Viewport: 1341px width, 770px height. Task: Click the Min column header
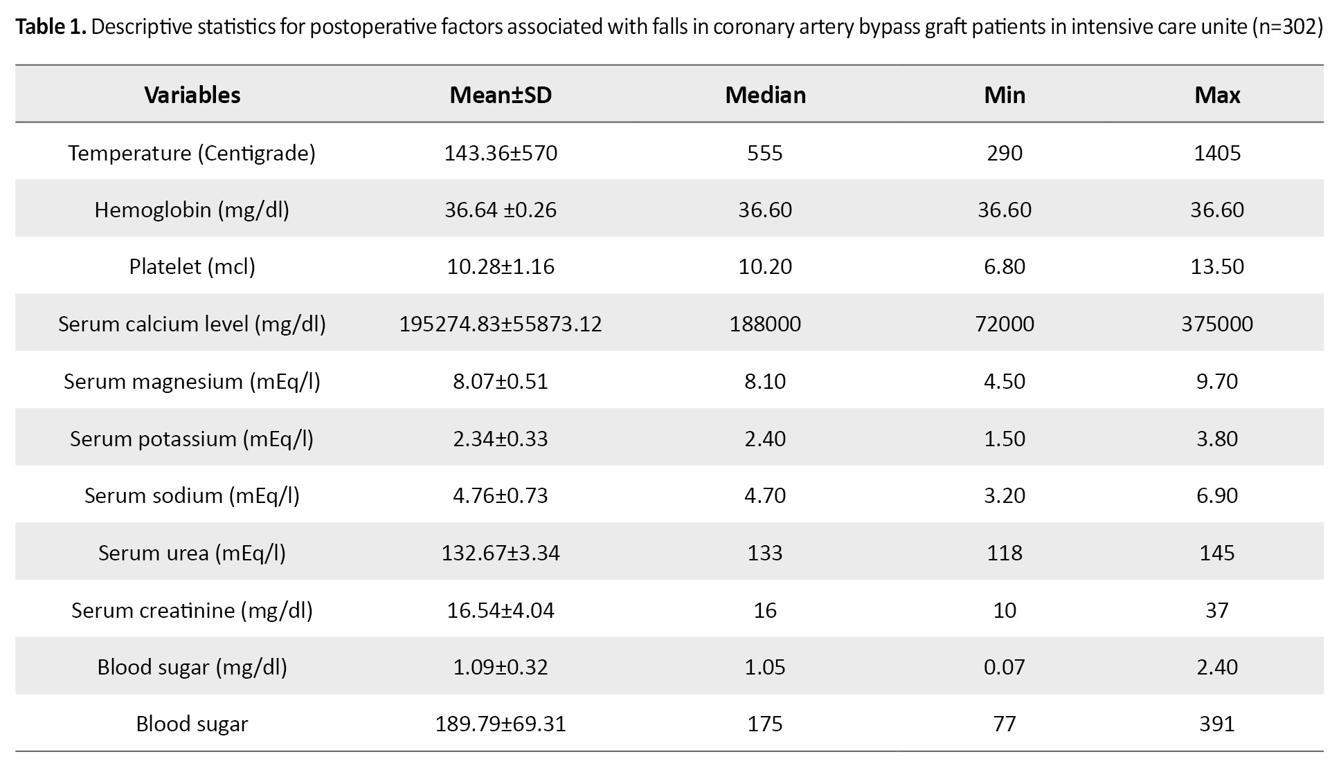pyautogui.click(x=1005, y=95)
